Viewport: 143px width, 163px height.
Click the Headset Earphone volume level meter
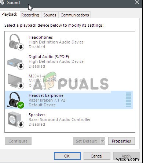point(128,99)
